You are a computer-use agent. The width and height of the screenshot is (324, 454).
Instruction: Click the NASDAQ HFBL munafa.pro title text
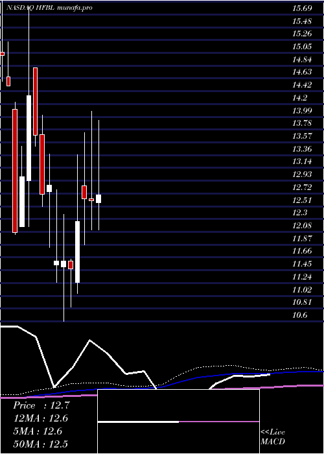[49, 8]
